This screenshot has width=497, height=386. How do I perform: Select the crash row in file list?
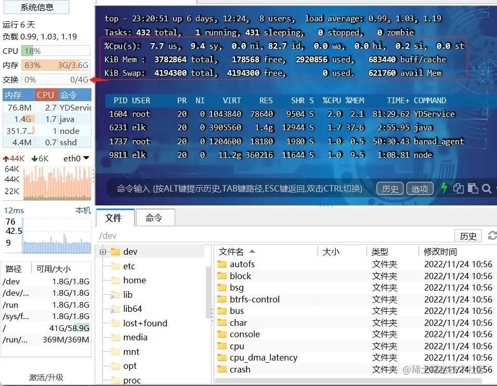(355, 369)
